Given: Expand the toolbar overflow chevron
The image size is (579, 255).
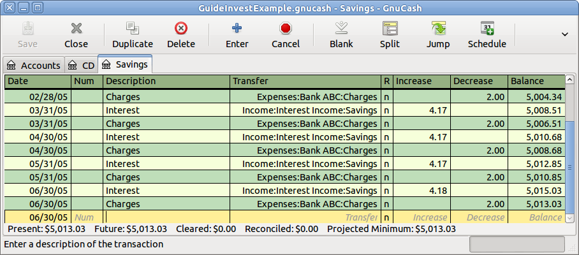Looking at the screenshot, I should pyautogui.click(x=564, y=34).
